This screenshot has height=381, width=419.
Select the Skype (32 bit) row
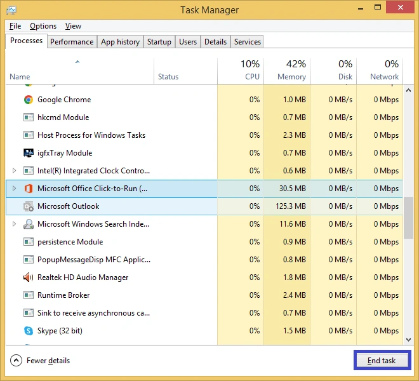204,331
